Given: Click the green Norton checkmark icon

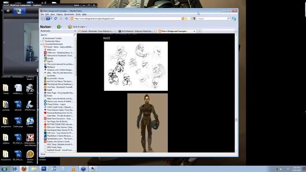Looking at the screenshot, I should (x=58, y=27).
